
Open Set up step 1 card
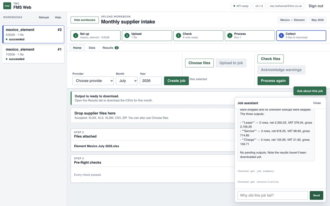coord(96,35)
